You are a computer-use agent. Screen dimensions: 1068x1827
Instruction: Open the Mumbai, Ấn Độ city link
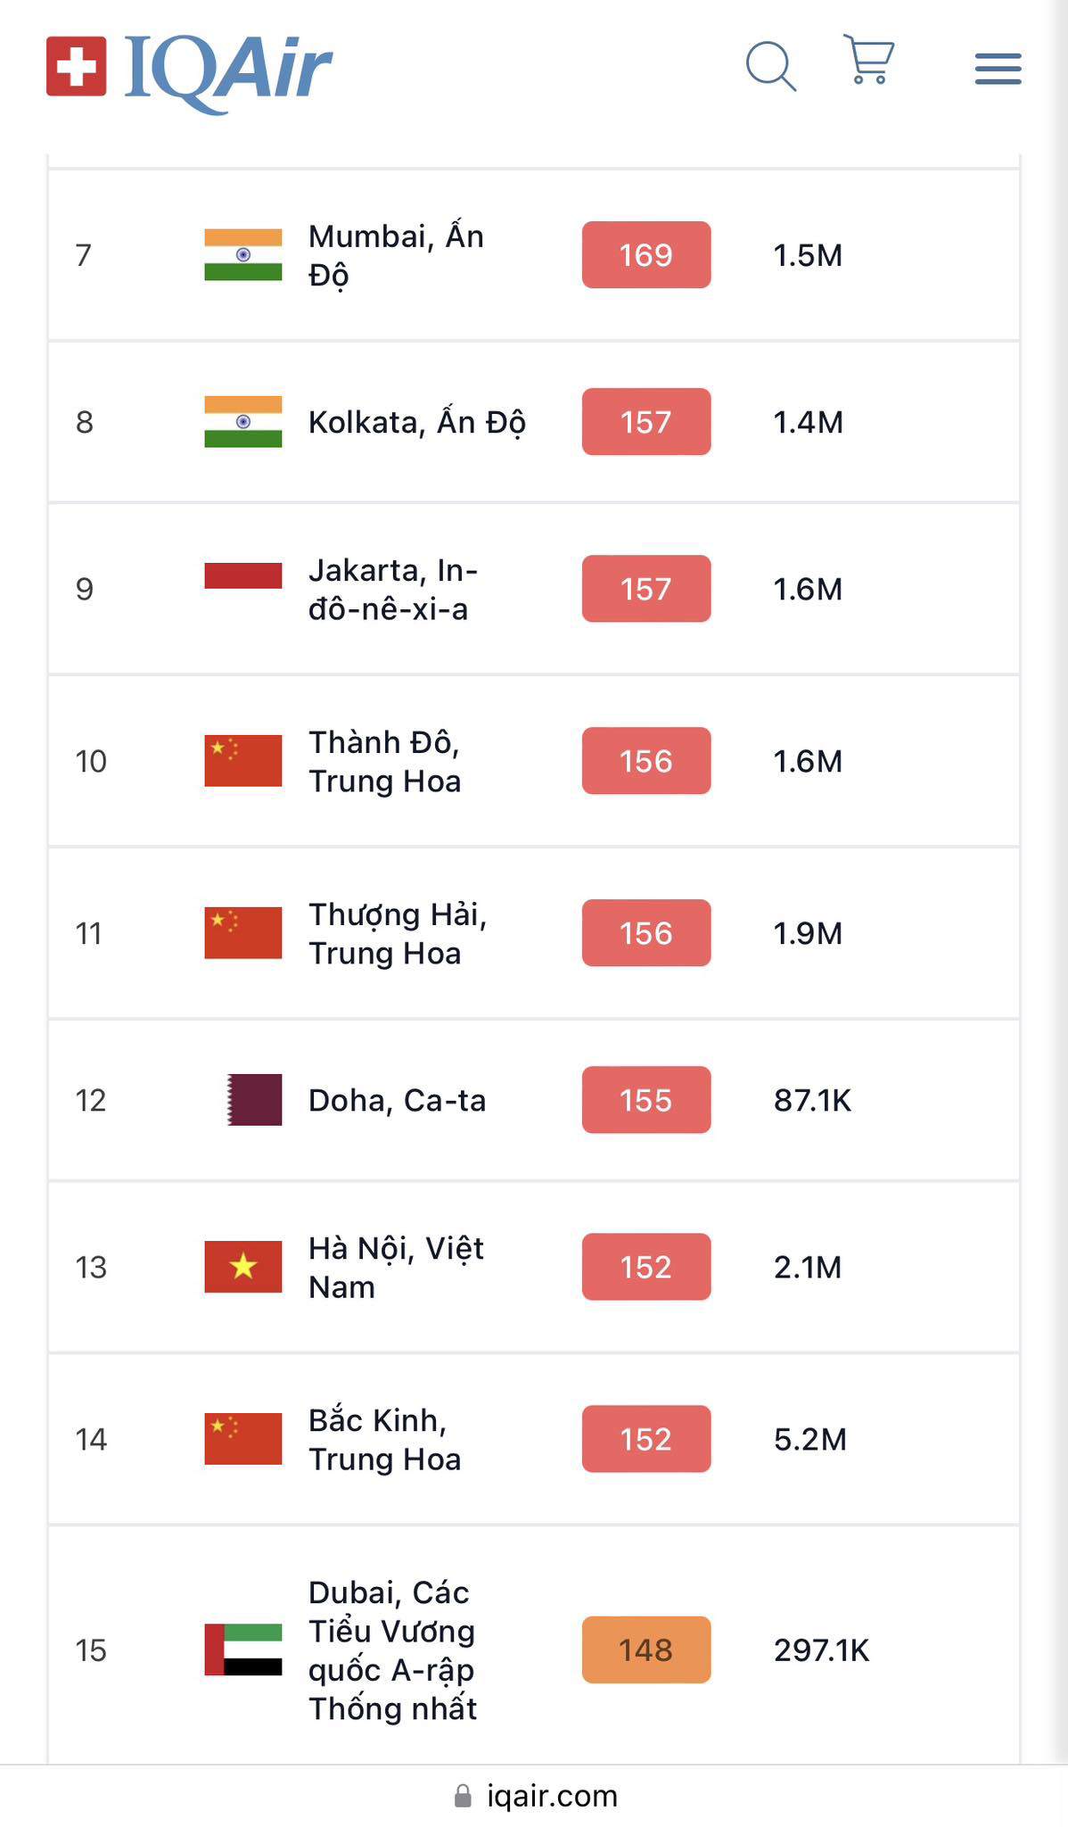(x=396, y=255)
